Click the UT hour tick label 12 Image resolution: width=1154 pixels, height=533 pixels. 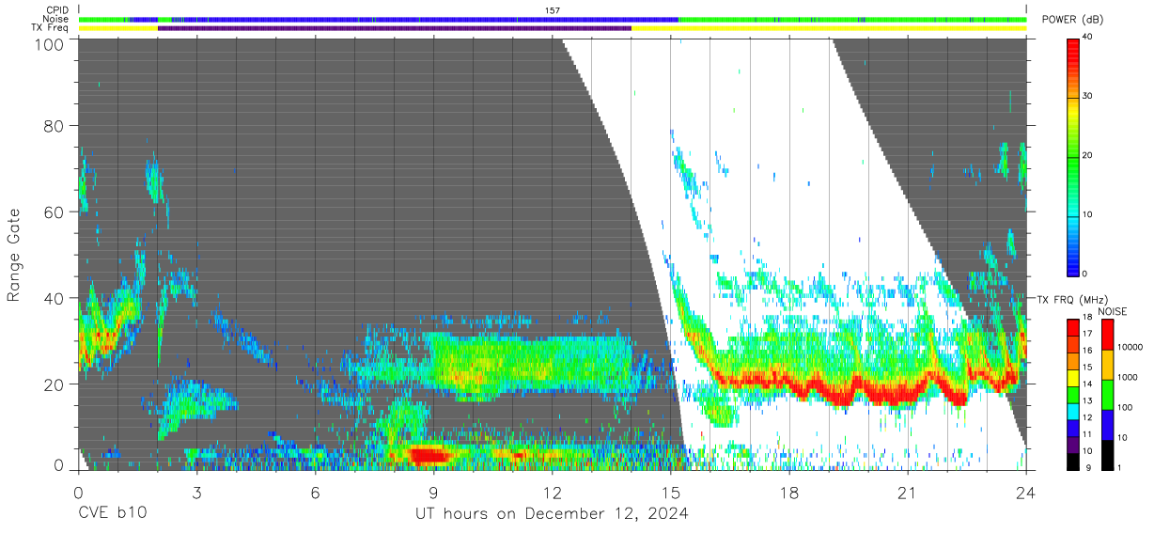tap(552, 492)
